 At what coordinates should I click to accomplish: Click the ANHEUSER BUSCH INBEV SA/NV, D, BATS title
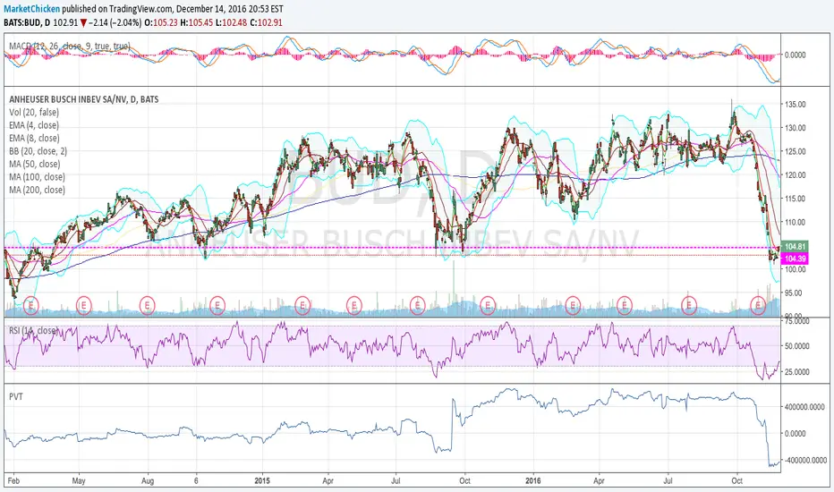[83, 99]
